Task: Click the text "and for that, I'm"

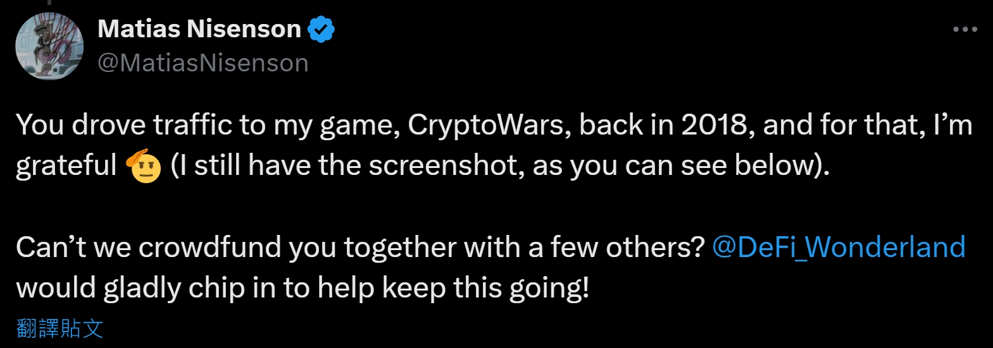Action: [x=867, y=125]
